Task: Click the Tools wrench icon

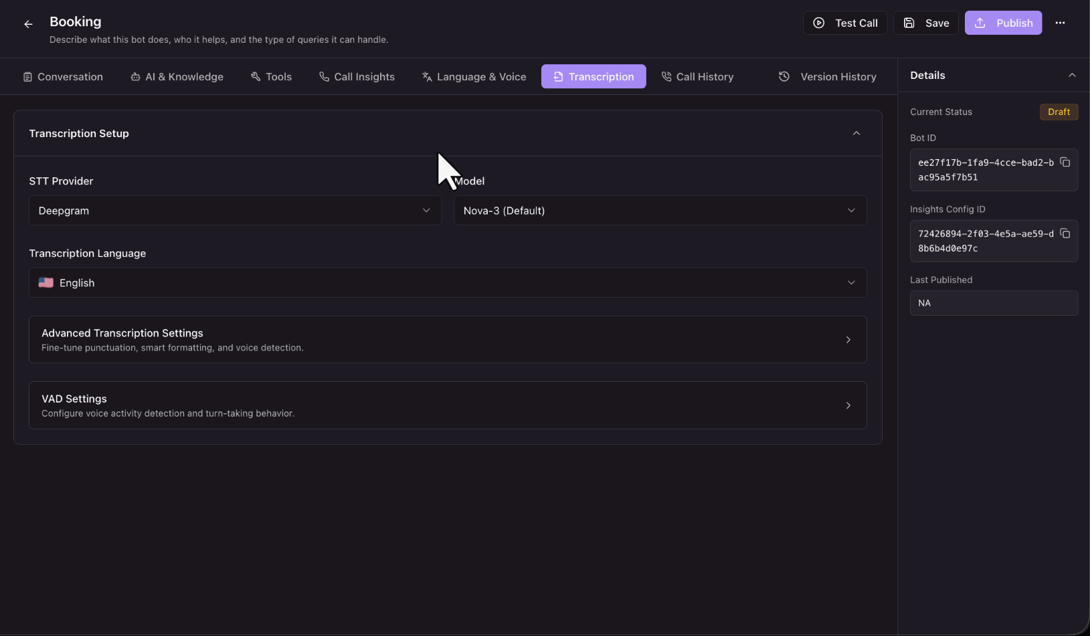Action: pyautogui.click(x=256, y=77)
